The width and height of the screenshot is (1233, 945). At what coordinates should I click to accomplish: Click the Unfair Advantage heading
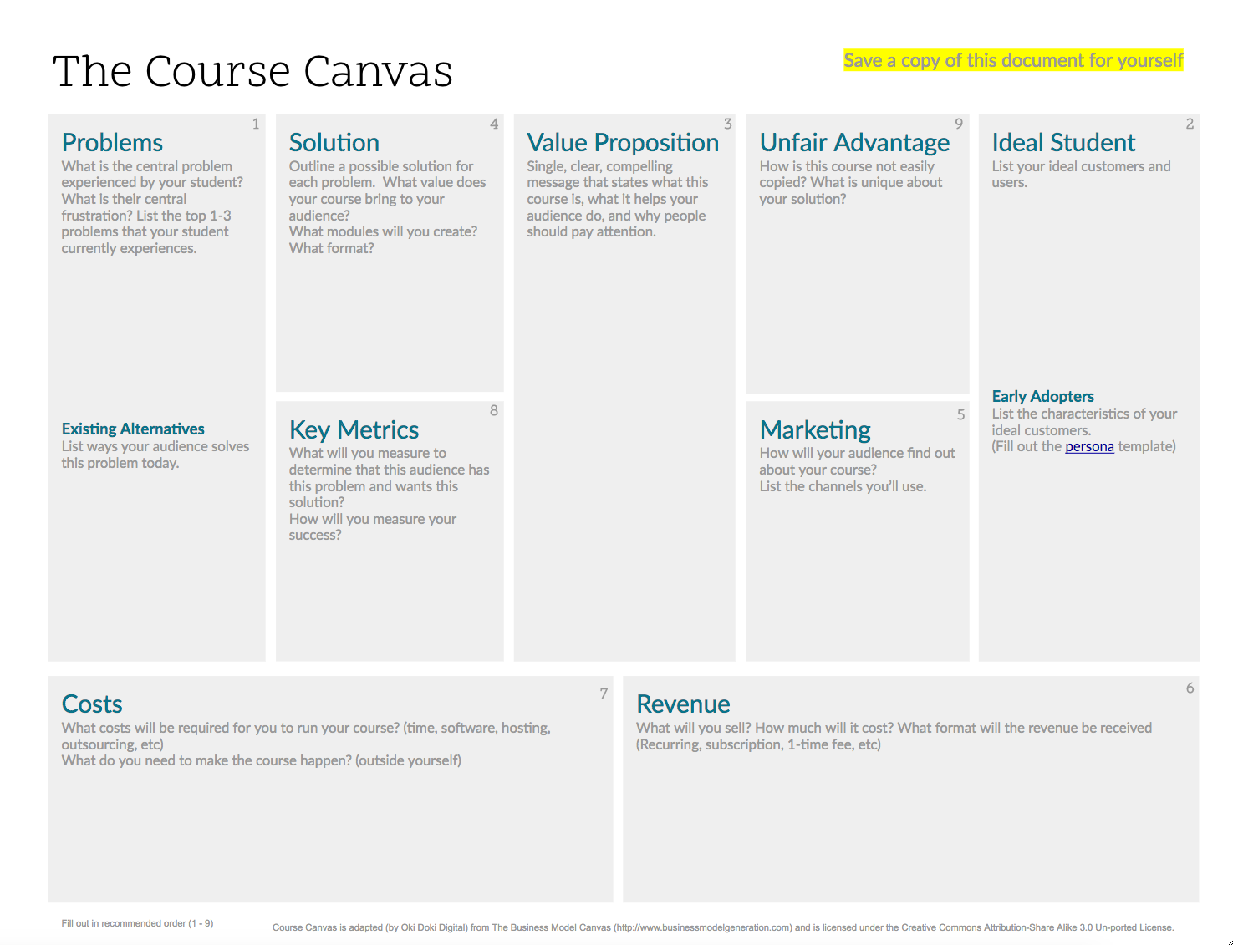tap(854, 143)
